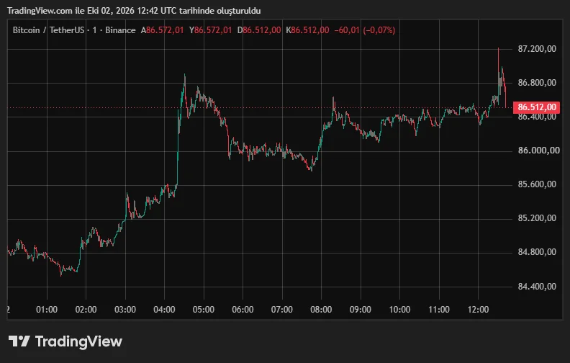570x363 pixels.
Task: Click the TradingView logo icon
Action: (x=19, y=341)
